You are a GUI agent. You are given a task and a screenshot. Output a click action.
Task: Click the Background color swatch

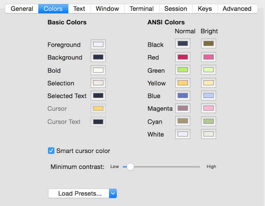pos(98,57)
